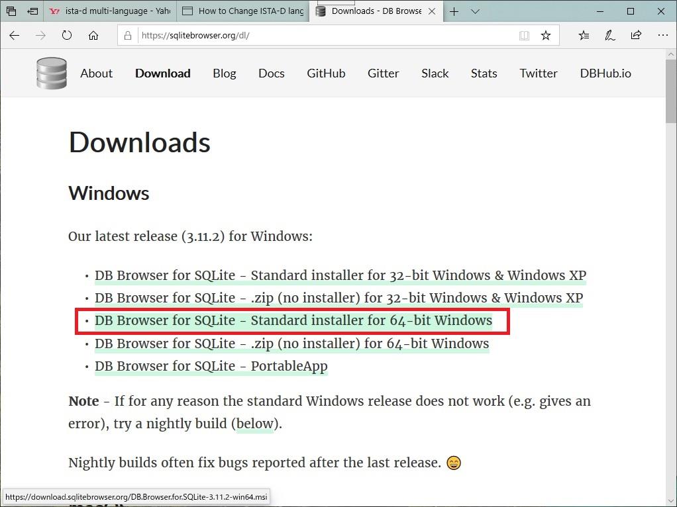Screen dimensions: 677x507
Task: Follow the 'below' nightly build link
Action: (x=255, y=424)
